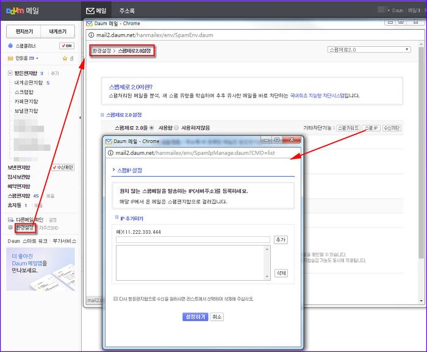The height and width of the screenshot is (352, 427).
Task: Click the Daum 메일 envelope icon in popup title
Action: coord(109,141)
